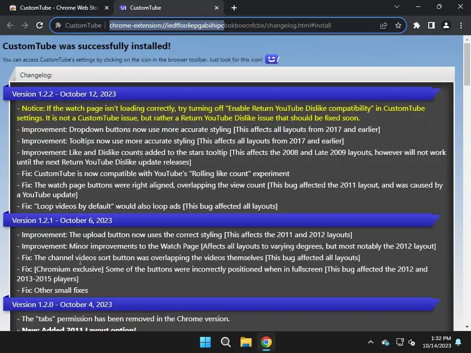Open a new tab with plus button
This screenshot has height=353, width=471.
click(x=234, y=8)
